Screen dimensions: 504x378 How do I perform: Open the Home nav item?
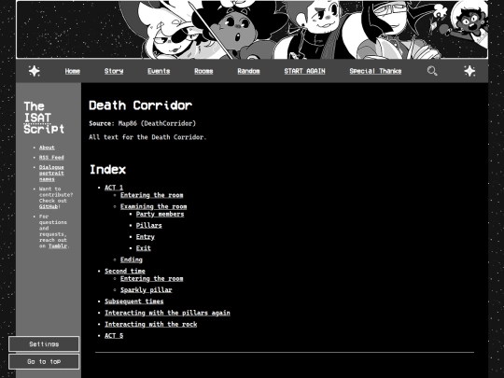72,71
